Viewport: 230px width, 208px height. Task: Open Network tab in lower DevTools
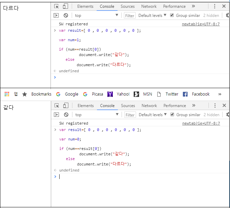click(149, 105)
